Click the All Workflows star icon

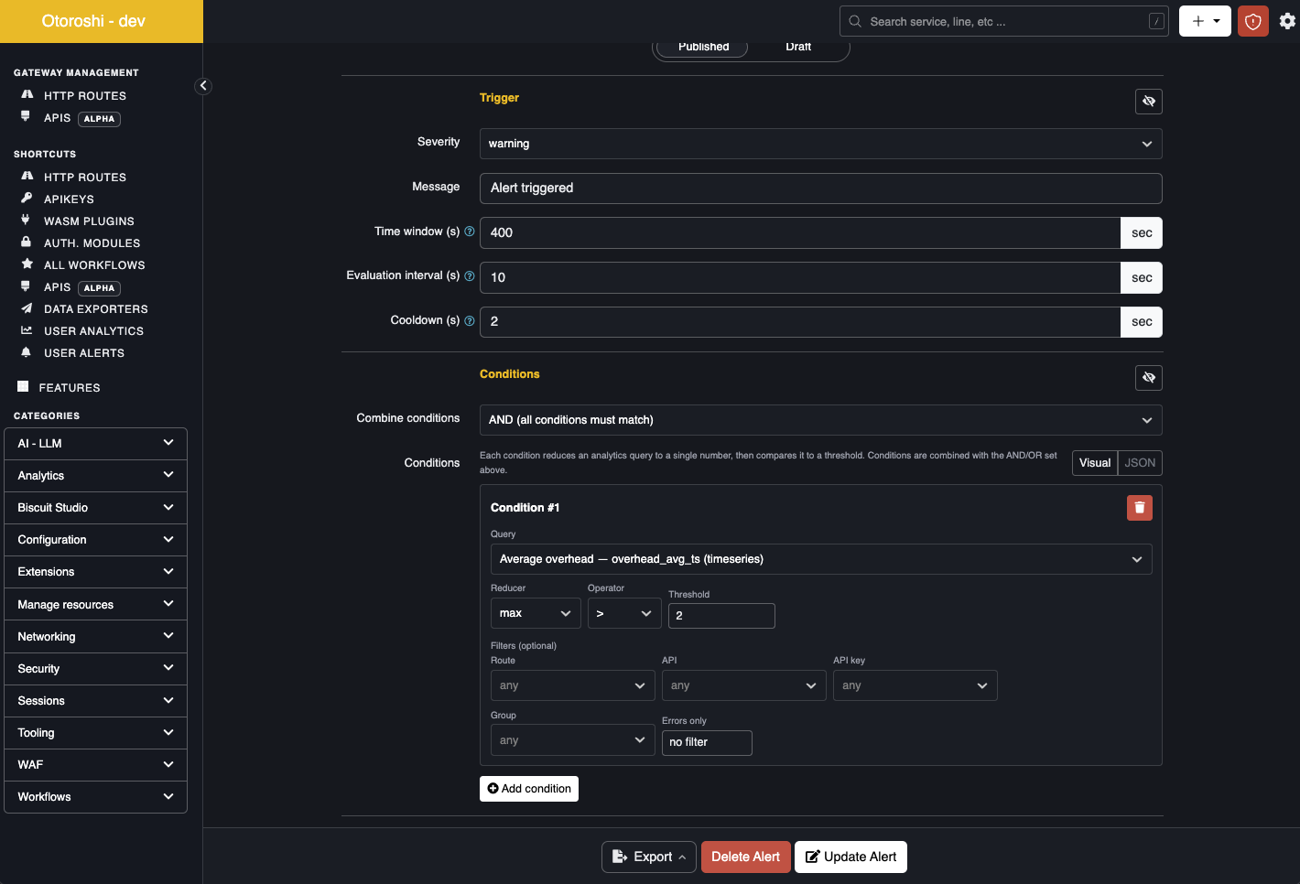pos(27,264)
